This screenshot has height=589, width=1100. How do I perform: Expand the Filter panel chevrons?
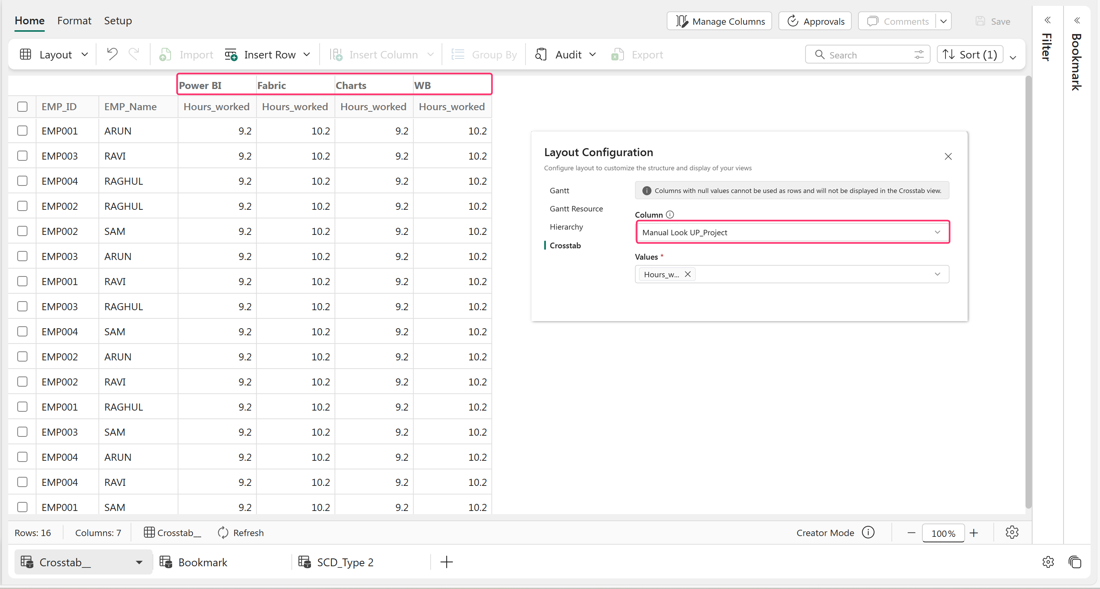(x=1047, y=20)
